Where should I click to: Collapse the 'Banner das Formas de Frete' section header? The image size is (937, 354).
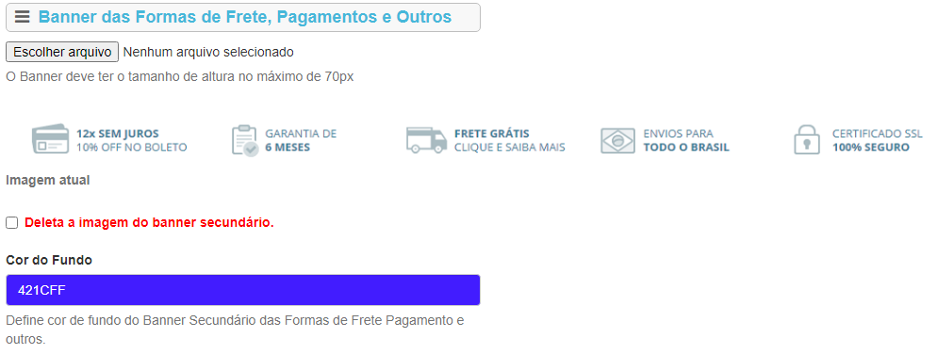(242, 17)
